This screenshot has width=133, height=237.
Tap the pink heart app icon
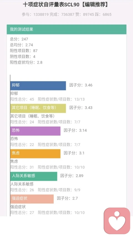pyautogui.click(x=117, y=221)
